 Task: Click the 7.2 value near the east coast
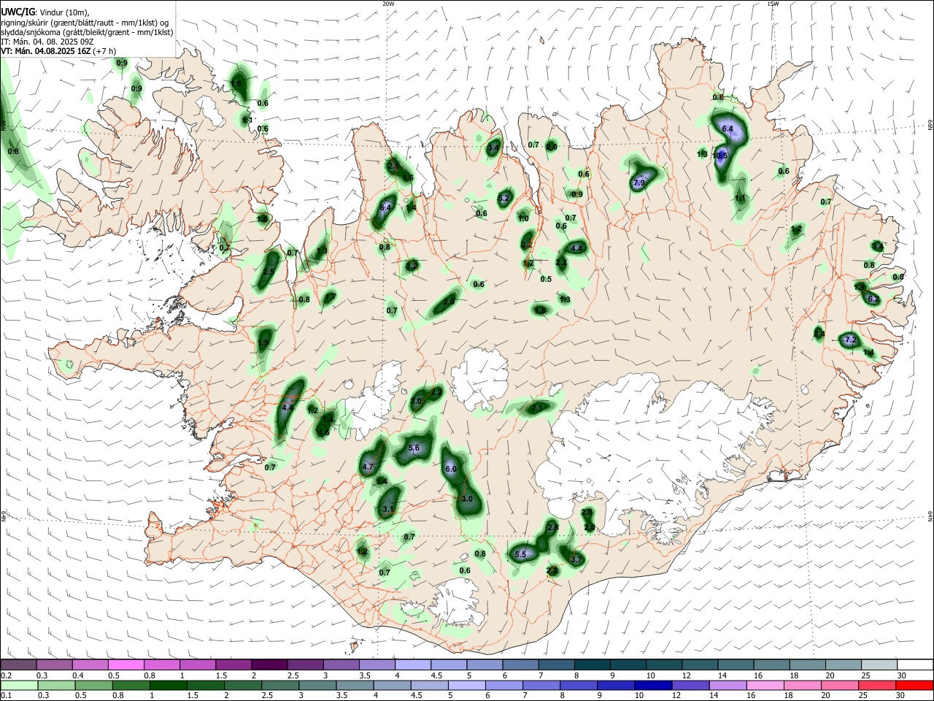click(x=850, y=340)
